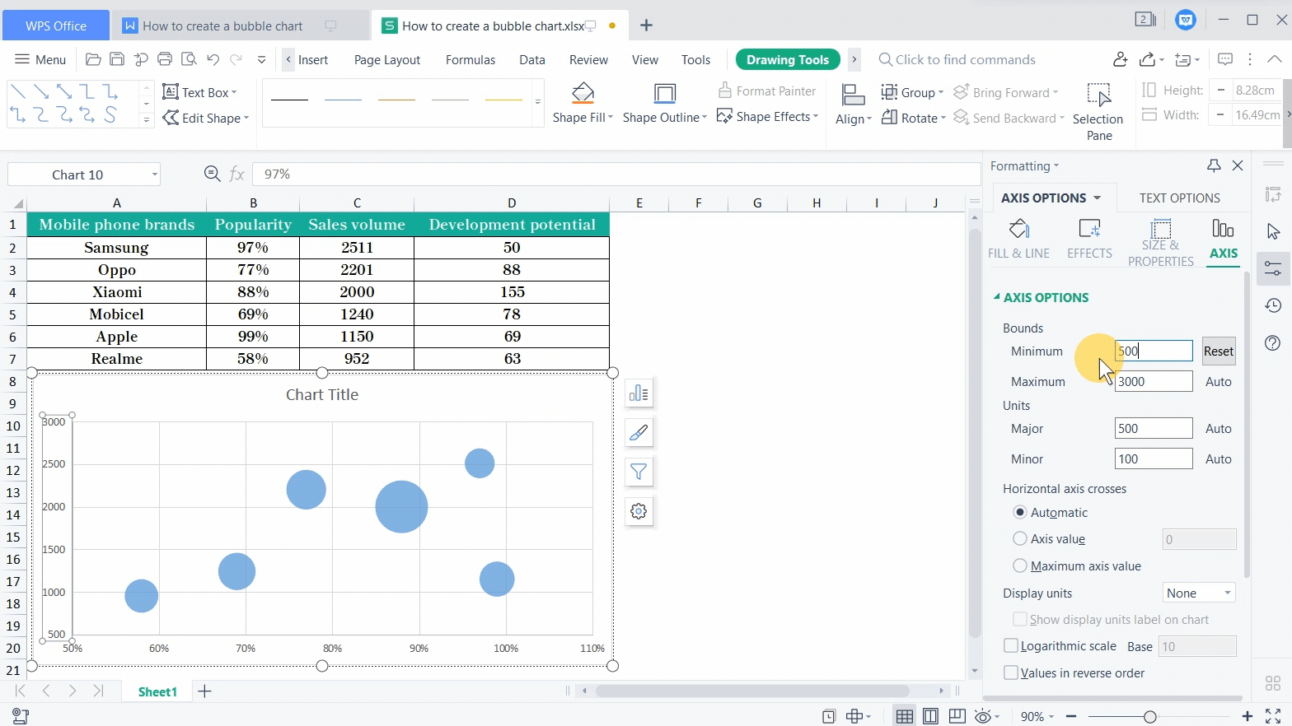This screenshot has height=726, width=1292.
Task: Open the Formulas tab
Action: pos(470,59)
